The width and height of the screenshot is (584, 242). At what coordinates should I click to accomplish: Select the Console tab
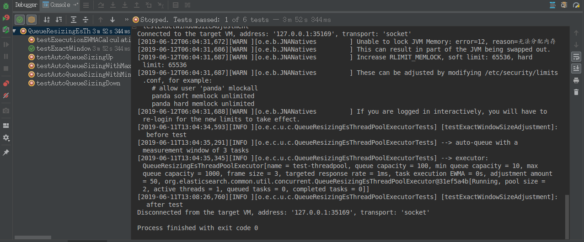pos(60,5)
